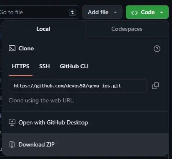
Task: Open the Add file dropdown
Action: [102, 12]
